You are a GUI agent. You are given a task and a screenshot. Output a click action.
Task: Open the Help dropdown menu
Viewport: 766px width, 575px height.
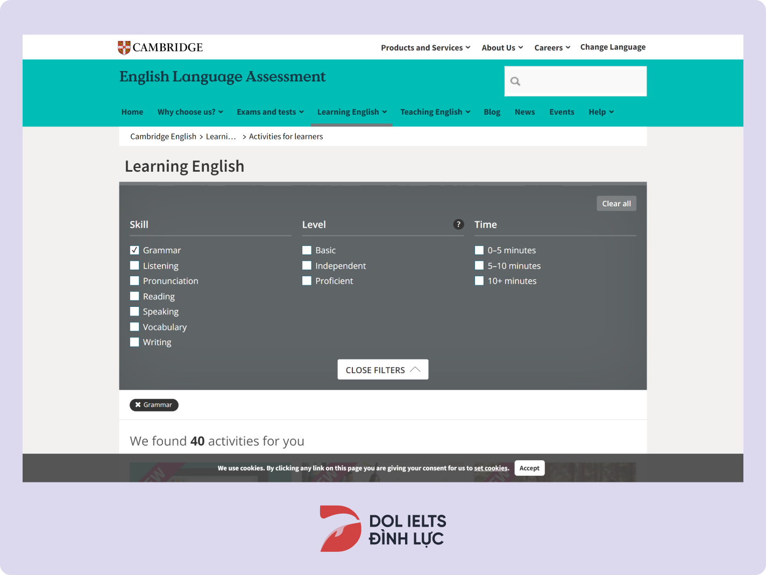(601, 112)
